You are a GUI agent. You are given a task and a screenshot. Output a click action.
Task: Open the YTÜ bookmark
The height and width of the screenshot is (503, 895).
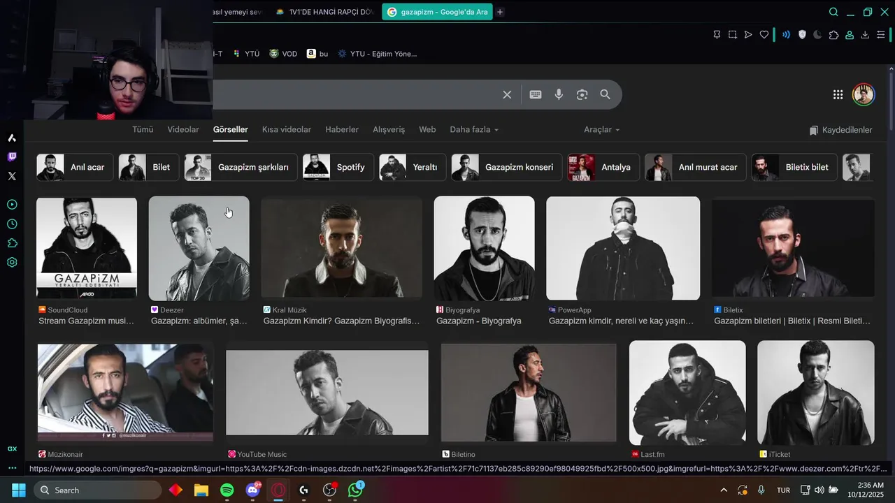coord(246,54)
